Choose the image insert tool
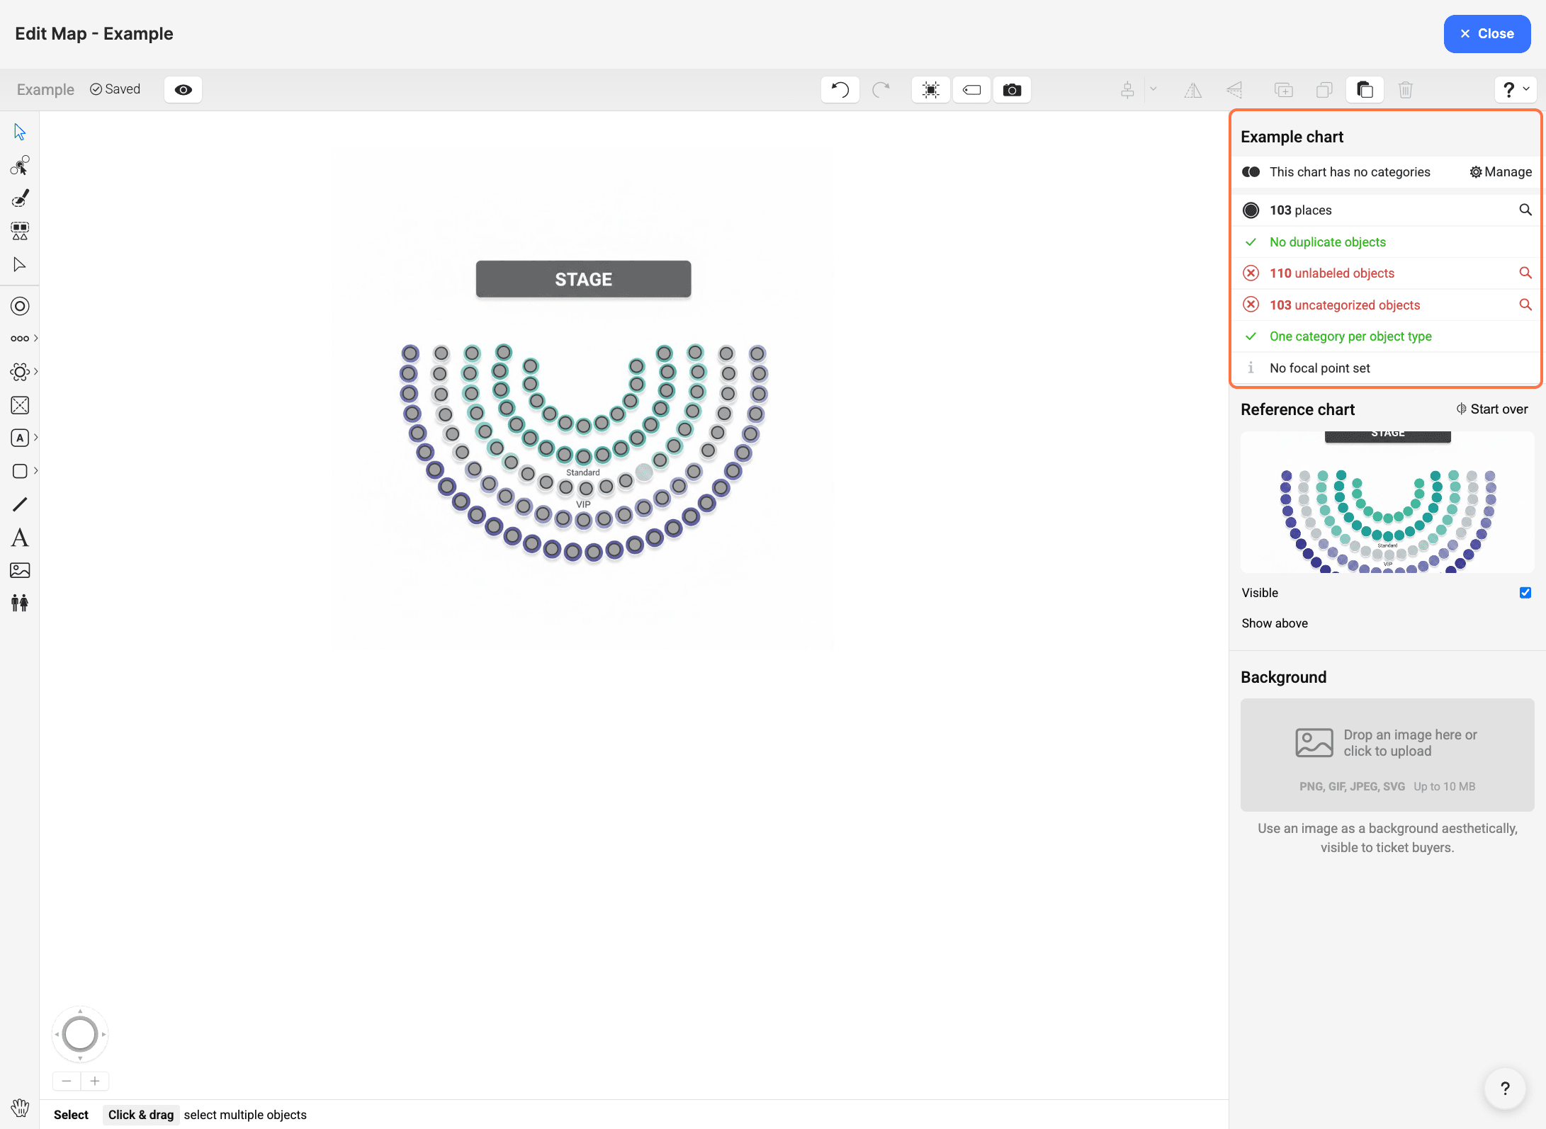The height and width of the screenshot is (1129, 1546). [x=20, y=570]
